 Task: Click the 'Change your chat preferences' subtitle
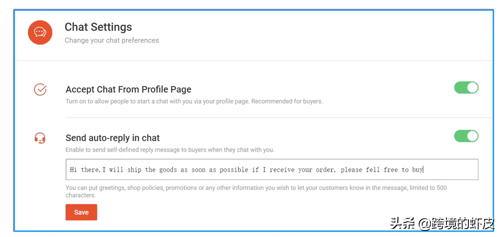[112, 41]
